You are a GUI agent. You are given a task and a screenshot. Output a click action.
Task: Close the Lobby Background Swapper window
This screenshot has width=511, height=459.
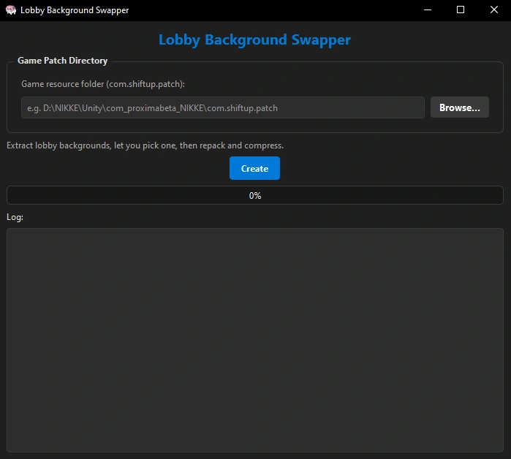click(494, 10)
